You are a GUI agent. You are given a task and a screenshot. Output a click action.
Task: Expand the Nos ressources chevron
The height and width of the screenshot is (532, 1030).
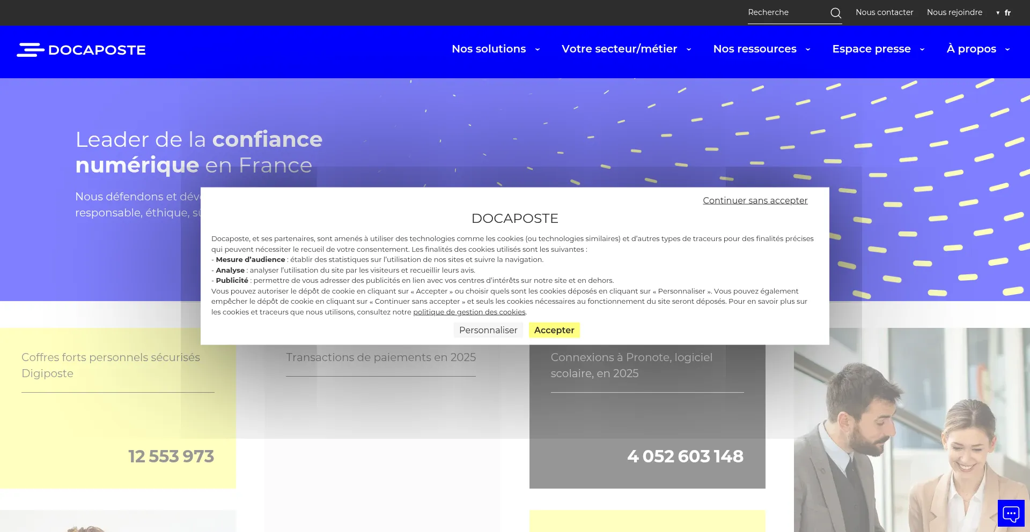pos(807,49)
